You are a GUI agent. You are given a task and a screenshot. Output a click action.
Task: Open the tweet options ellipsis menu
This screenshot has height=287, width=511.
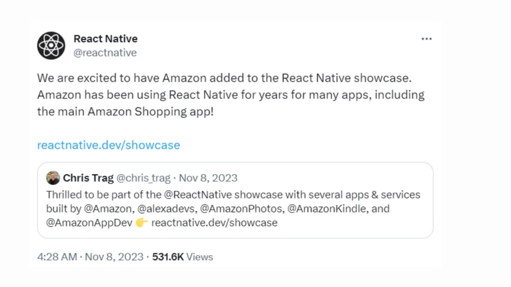coord(427,38)
